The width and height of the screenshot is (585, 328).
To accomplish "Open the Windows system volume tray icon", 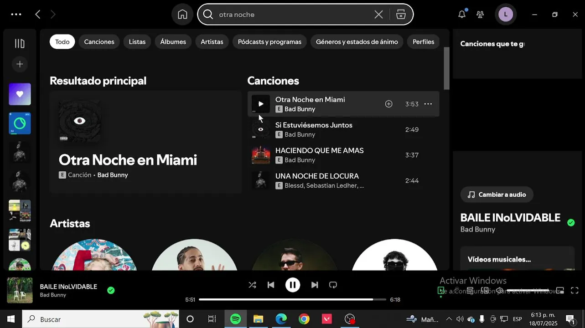I will tap(460, 319).
